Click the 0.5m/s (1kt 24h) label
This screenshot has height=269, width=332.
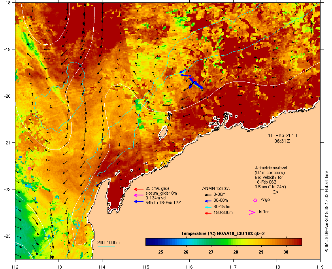point(270,187)
